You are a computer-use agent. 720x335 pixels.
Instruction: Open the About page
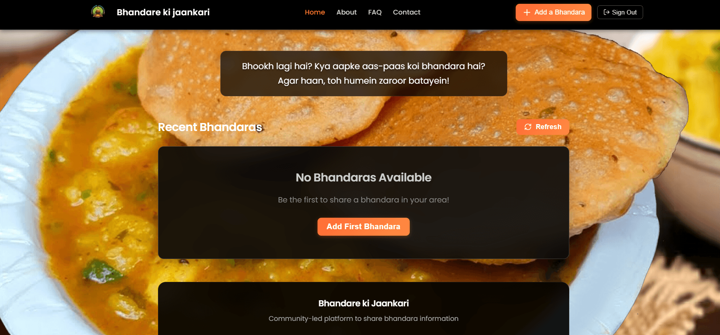click(x=347, y=12)
